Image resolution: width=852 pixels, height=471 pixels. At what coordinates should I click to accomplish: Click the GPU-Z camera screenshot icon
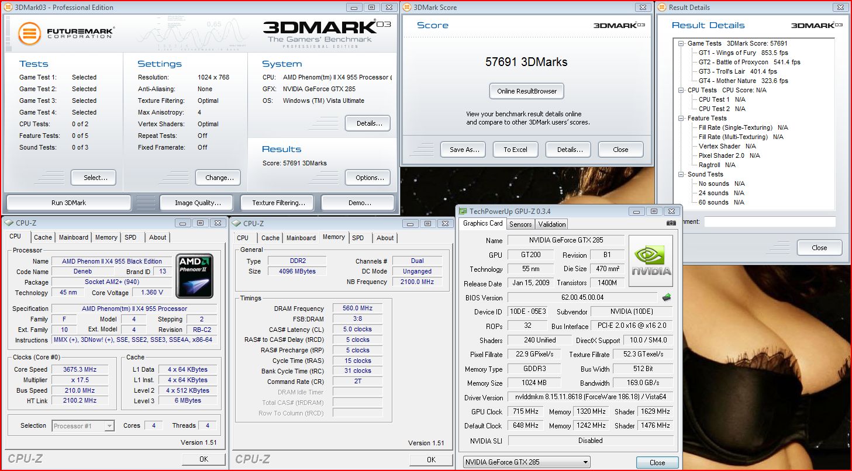(671, 223)
